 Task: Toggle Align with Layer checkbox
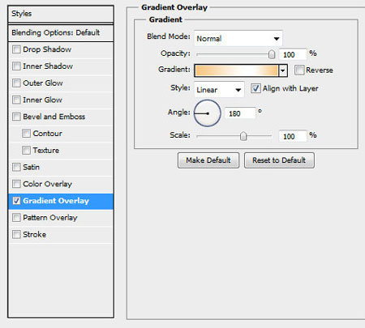coord(255,88)
